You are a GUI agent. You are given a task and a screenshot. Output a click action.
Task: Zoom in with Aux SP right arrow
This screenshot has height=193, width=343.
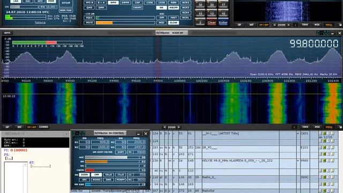[288, 25]
